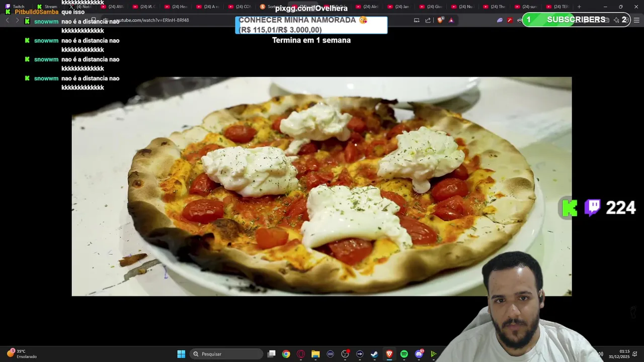The width and height of the screenshot is (644, 362).
Task: Click the 'Termina em 1 semana' text
Action: point(311,40)
